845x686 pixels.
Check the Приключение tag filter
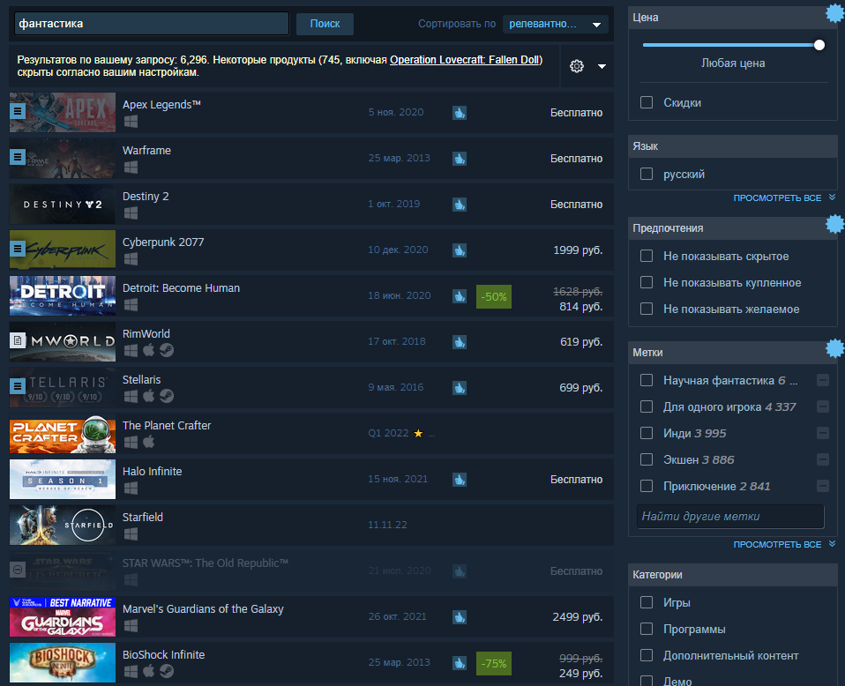[647, 486]
